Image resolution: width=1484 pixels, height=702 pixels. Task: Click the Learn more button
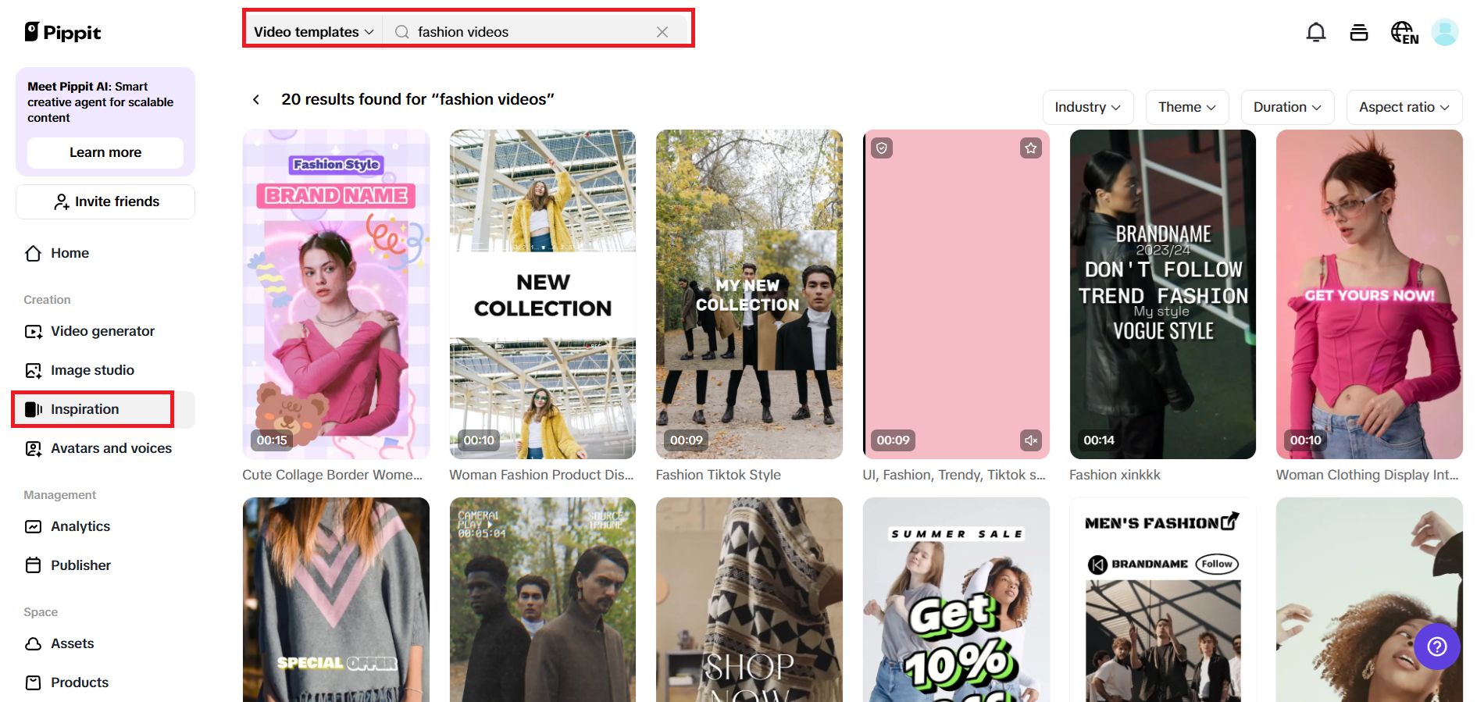pyautogui.click(x=105, y=152)
